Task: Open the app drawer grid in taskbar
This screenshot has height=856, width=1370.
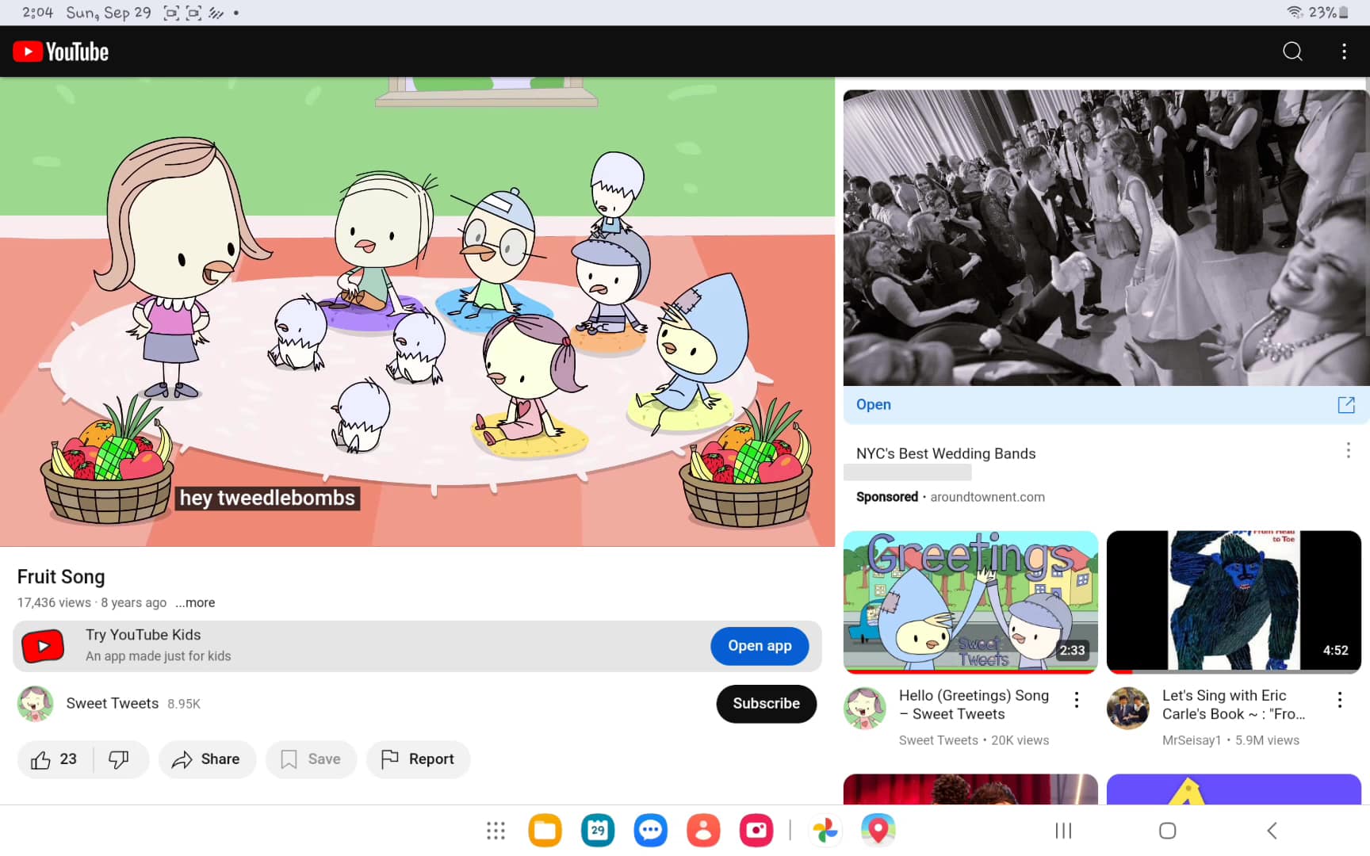Action: 496,831
